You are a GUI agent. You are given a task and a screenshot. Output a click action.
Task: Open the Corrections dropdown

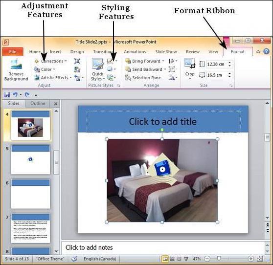[51, 61]
